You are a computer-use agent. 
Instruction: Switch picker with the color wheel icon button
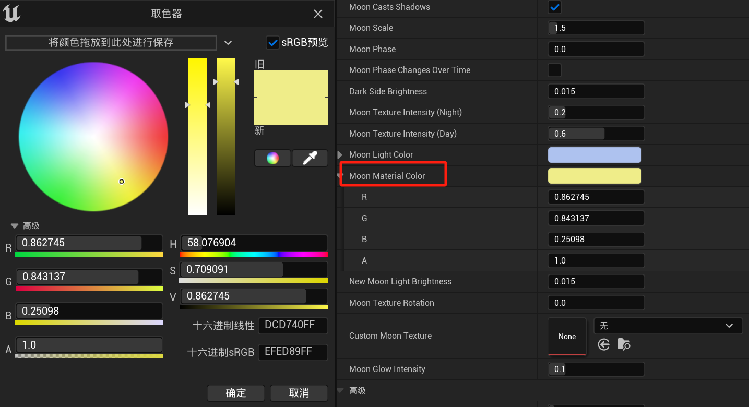coord(272,158)
